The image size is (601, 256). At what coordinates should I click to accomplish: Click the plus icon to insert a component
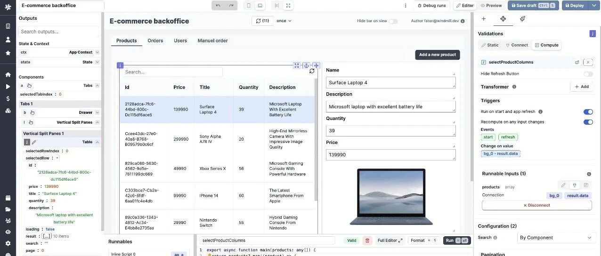[x=483, y=19]
